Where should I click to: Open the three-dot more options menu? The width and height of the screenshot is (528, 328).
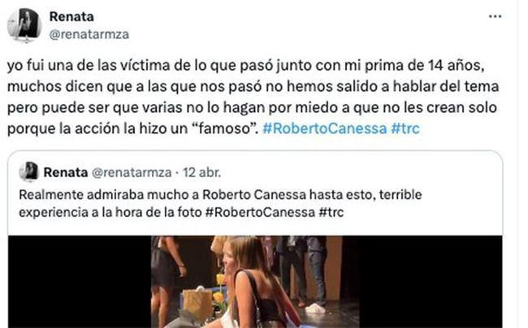(495, 16)
